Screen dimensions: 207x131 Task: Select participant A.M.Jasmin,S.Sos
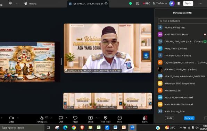(x=182, y=90)
